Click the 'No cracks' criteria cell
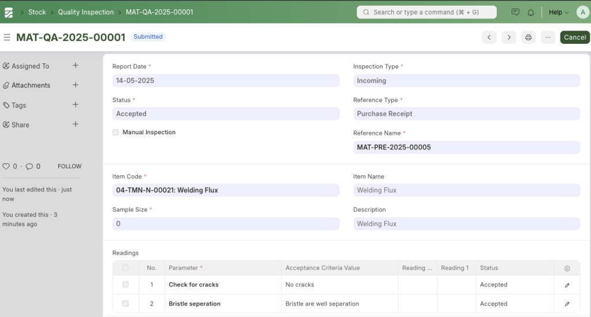The image size is (591, 317). (x=339, y=285)
